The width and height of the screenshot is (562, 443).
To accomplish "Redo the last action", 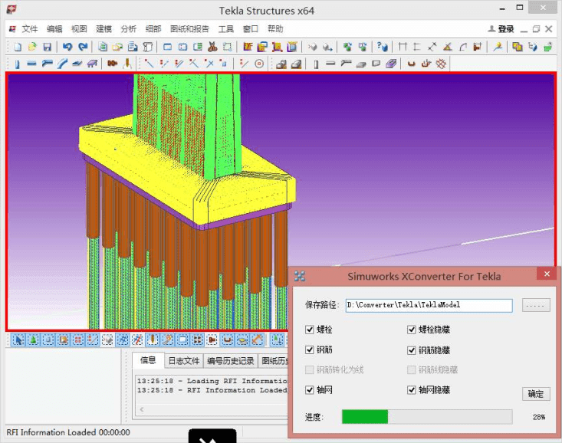I will pos(83,47).
